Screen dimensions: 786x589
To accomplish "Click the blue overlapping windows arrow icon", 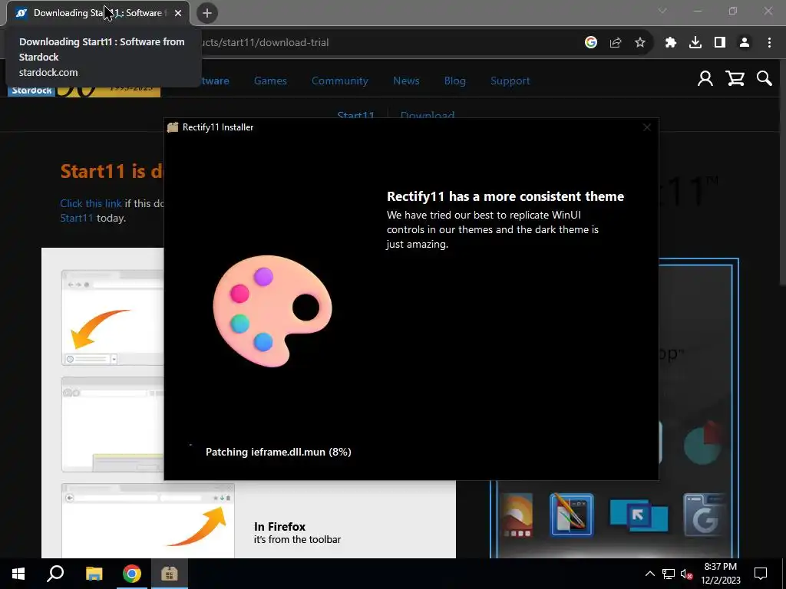I will click(x=639, y=515).
